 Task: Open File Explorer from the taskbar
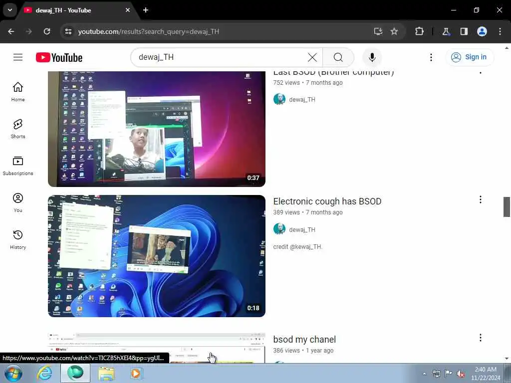(107, 374)
